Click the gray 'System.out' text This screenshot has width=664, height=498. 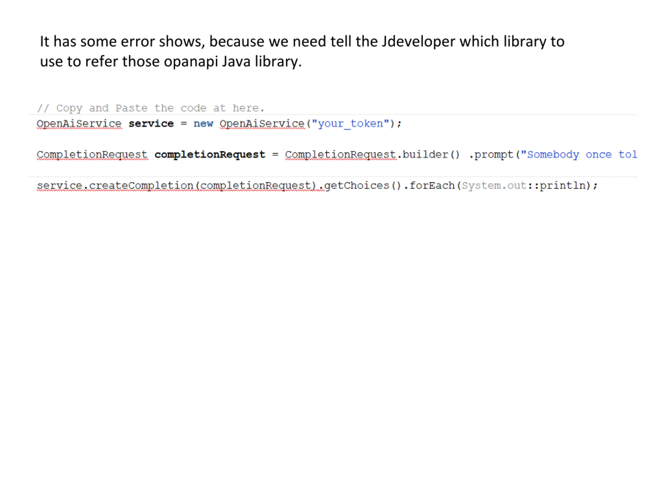click(494, 185)
